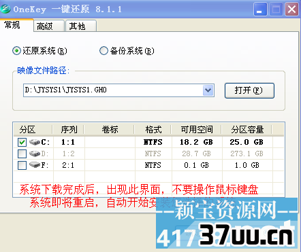
Task: Click the 0.1 GB free space value
Action: (x=196, y=165)
